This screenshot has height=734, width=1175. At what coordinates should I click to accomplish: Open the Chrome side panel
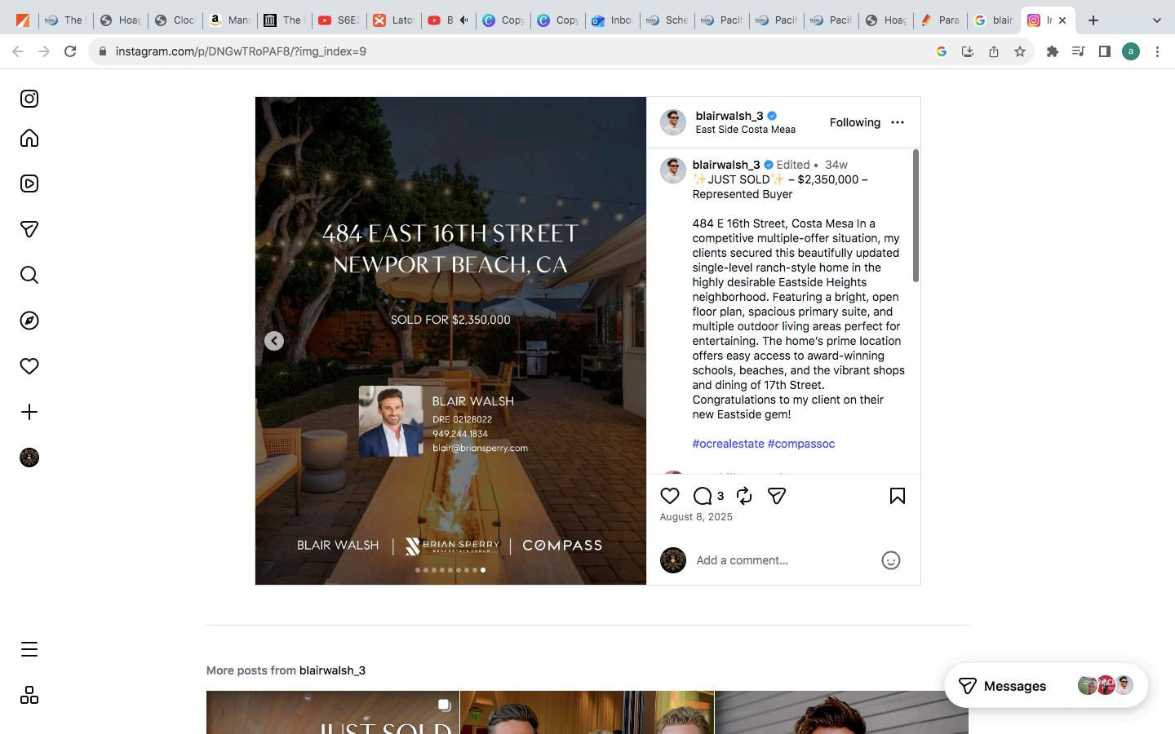(x=1105, y=51)
